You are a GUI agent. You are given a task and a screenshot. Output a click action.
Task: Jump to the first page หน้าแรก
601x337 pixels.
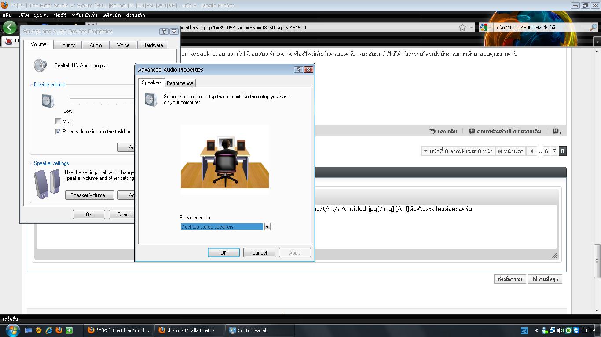510,151
